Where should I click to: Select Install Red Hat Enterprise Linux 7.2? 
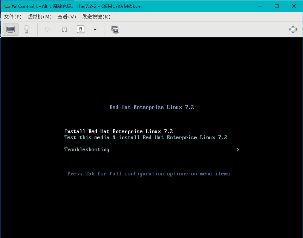119,132
